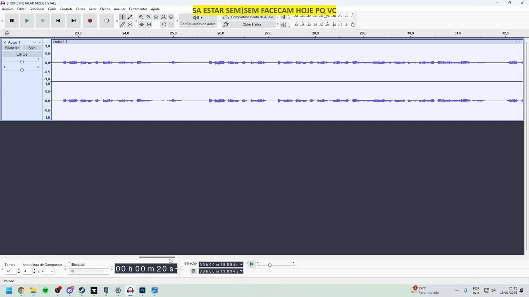Open Áudio 1 track options menu
The image size is (529, 297).
pos(39,42)
